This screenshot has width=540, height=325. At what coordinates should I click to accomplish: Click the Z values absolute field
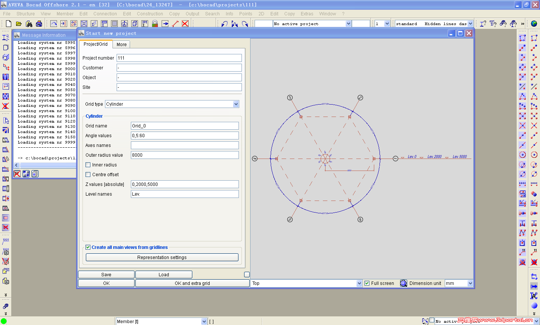[185, 184]
